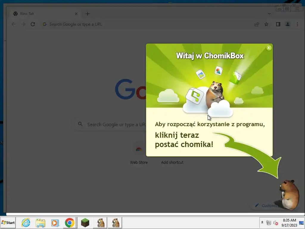Click the Google icon in address bar
The height and width of the screenshot is (229, 305).
tap(45, 24)
